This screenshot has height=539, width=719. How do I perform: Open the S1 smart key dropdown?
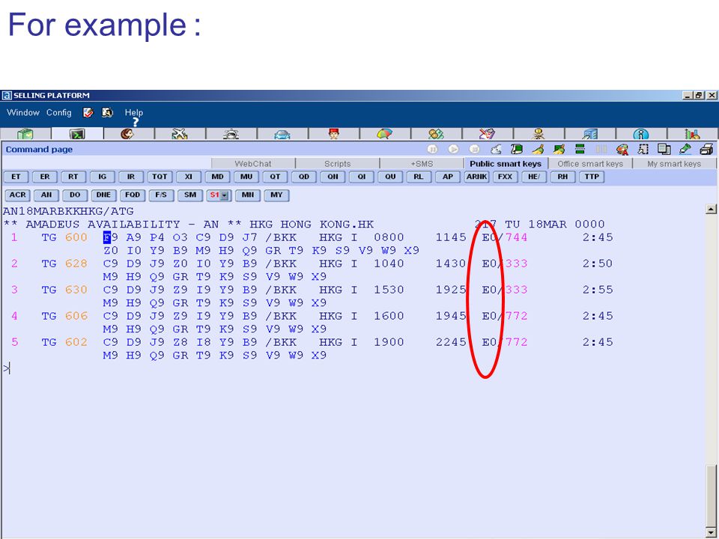pos(224,195)
